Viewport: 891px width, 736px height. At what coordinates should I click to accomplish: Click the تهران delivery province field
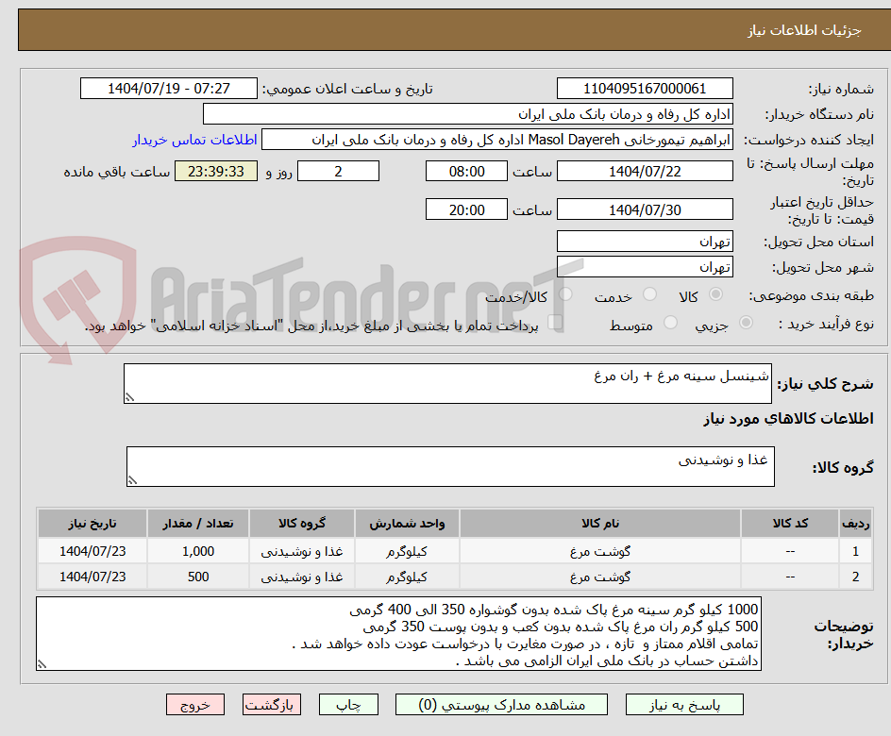(645, 242)
